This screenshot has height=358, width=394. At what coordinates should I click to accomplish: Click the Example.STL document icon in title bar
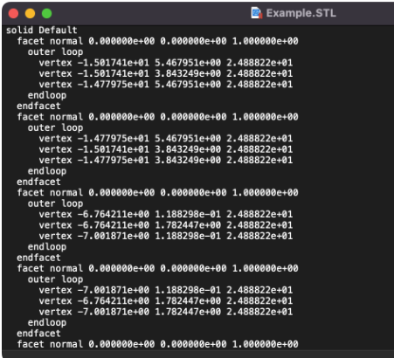[257, 13]
